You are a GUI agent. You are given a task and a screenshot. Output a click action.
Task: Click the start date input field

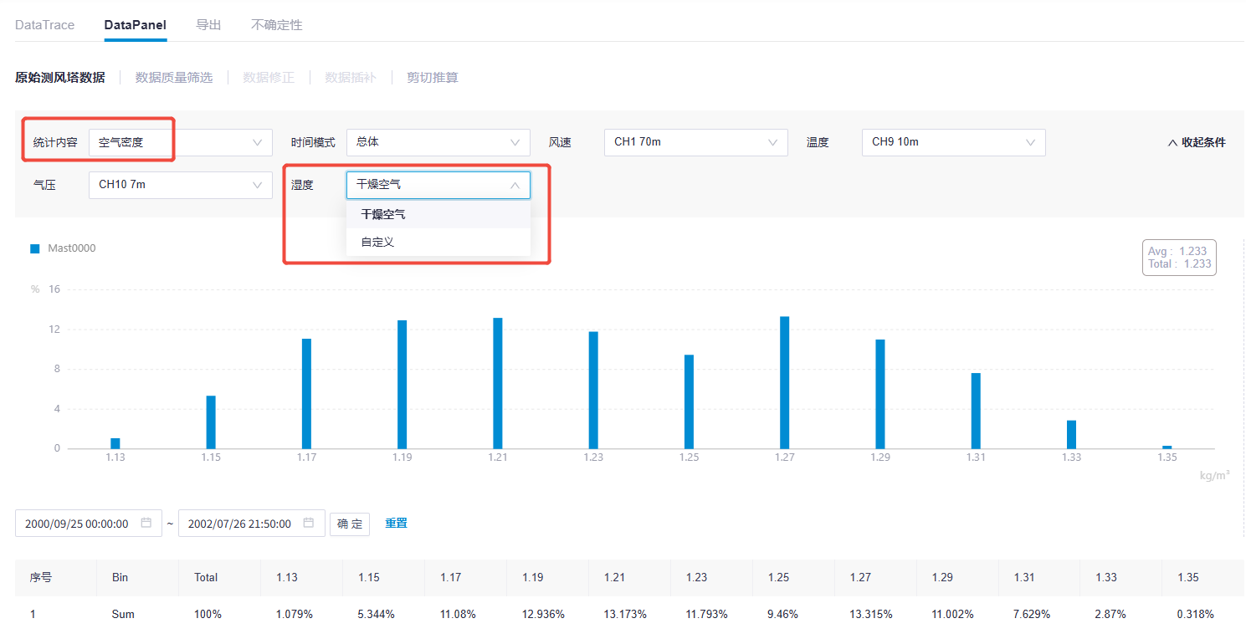pyautogui.click(x=77, y=524)
